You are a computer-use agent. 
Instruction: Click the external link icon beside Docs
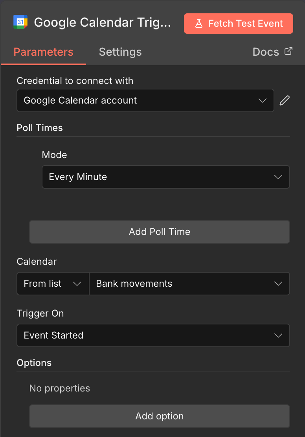point(288,51)
